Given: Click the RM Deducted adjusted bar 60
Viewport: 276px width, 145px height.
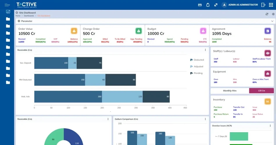Looking at the screenshot, I should coord(95,80).
